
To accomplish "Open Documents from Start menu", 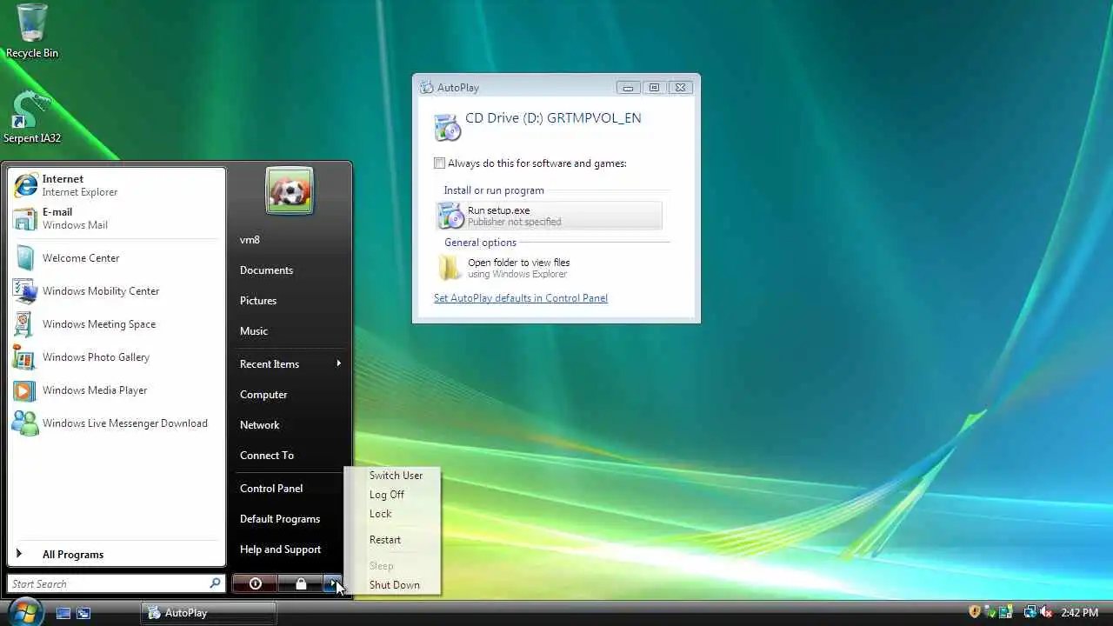I will [x=290, y=270].
